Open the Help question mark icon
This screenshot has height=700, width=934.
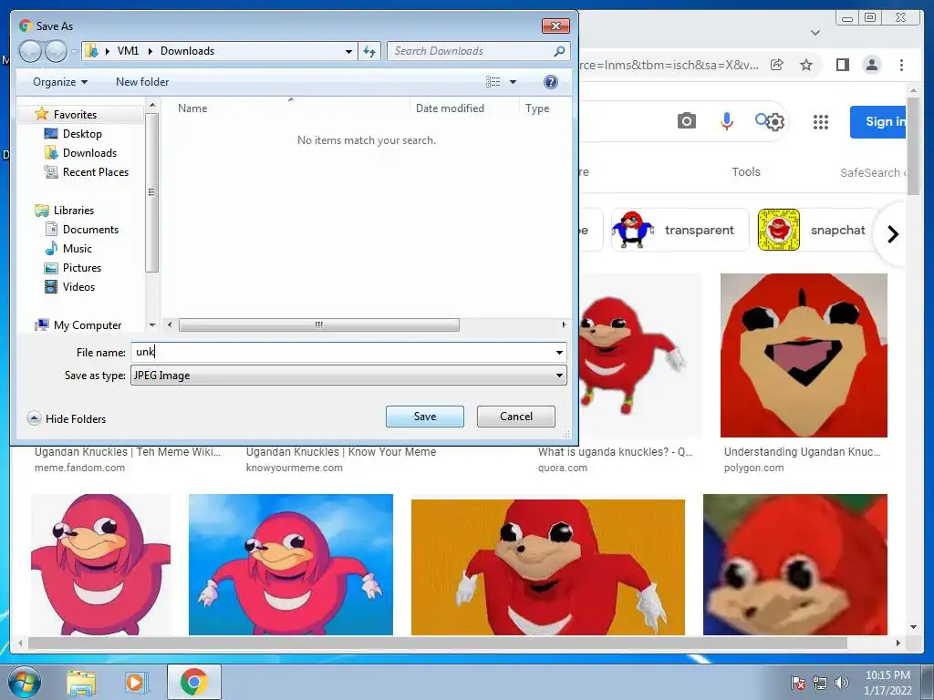click(551, 82)
